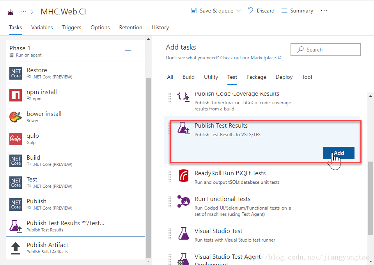Open the Retention tab

coord(131,27)
